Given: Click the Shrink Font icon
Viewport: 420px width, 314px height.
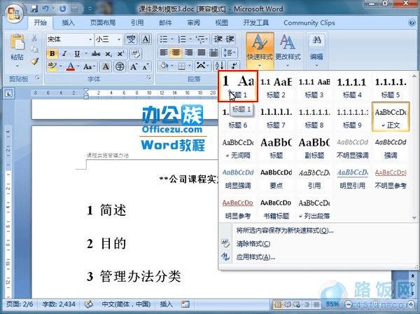Looking at the screenshot, I should (x=146, y=67).
